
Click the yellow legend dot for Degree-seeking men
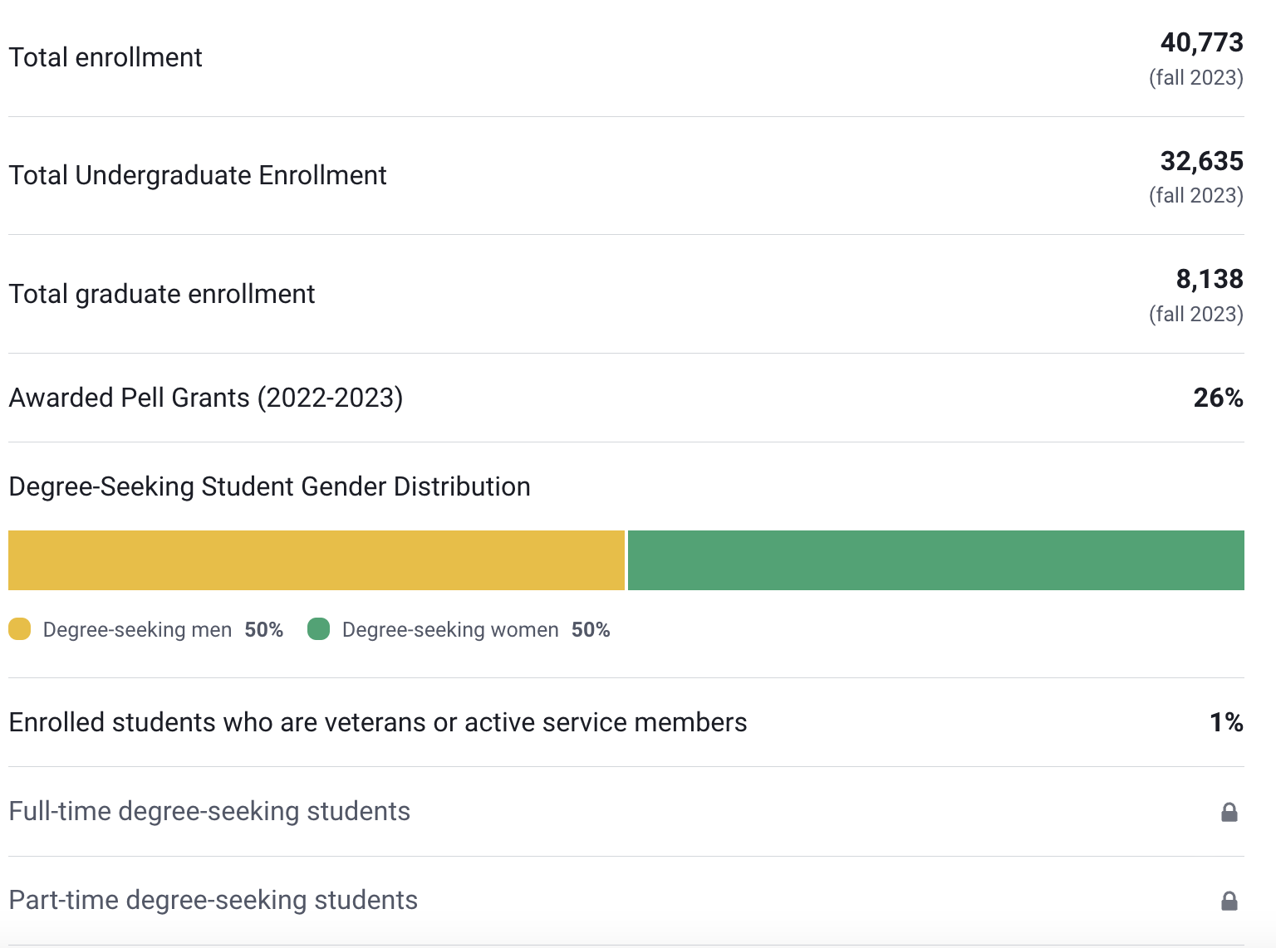(20, 629)
